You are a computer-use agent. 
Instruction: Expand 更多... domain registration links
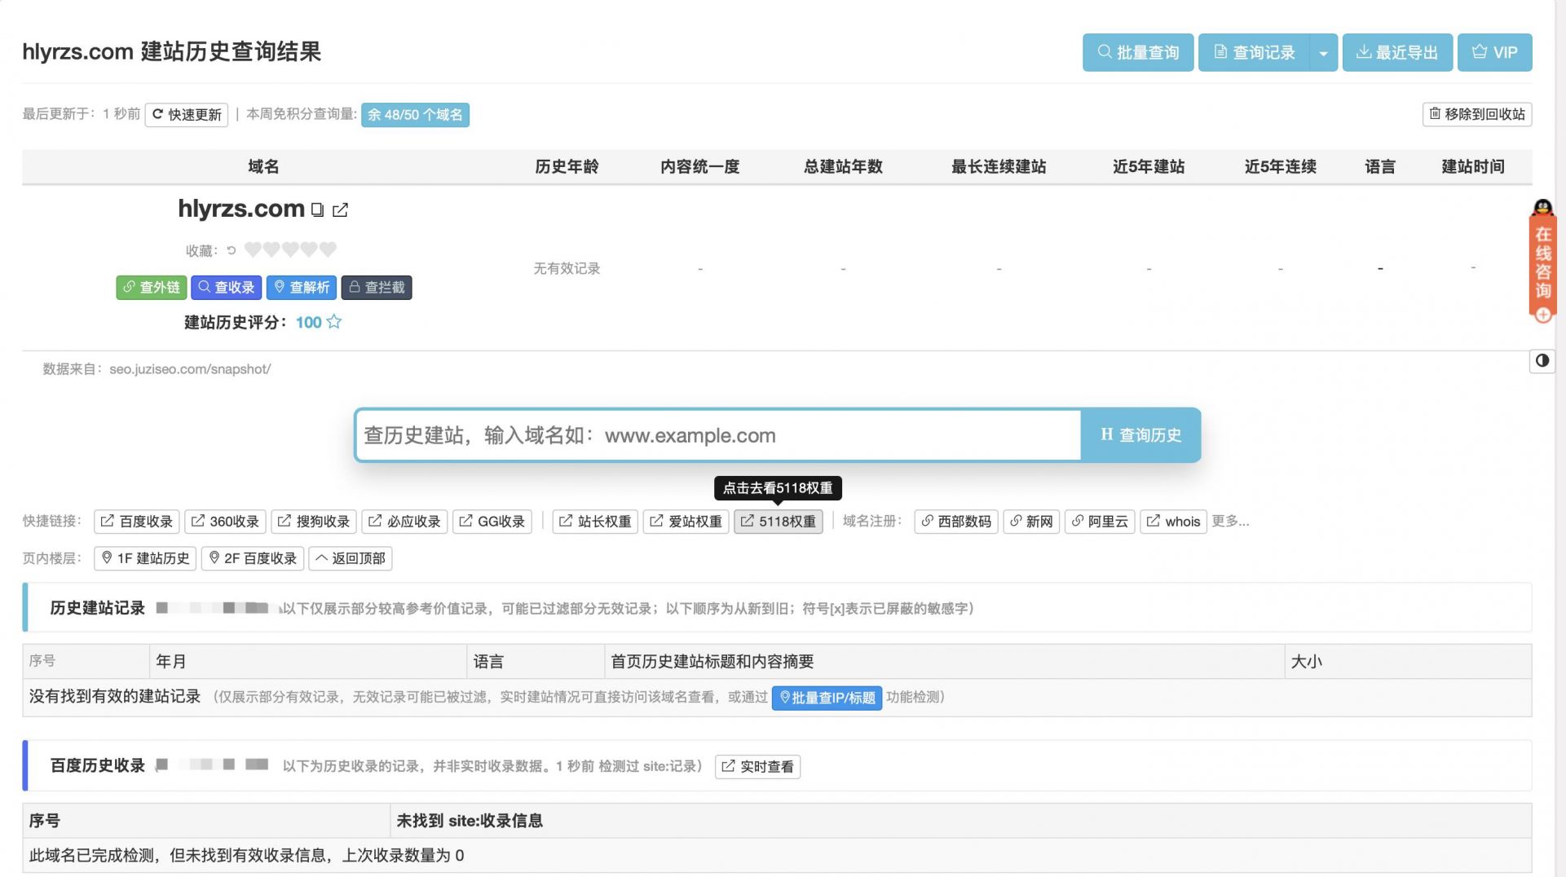click(x=1229, y=521)
